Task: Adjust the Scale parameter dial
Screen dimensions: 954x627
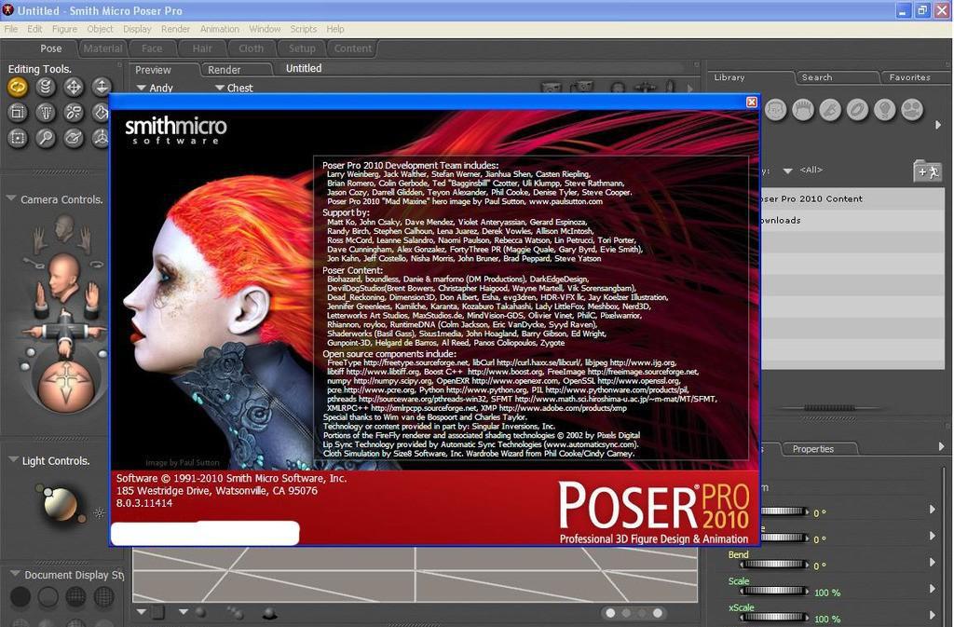Action: click(x=774, y=591)
